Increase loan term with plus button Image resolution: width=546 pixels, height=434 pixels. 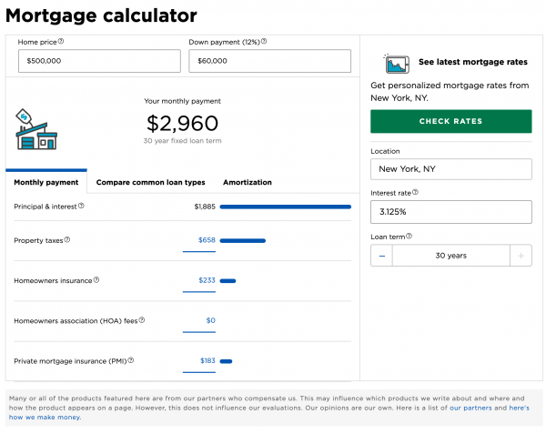(521, 256)
